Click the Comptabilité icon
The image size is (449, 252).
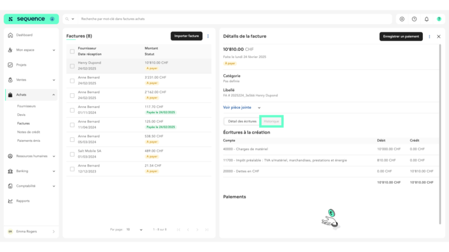[10, 186]
